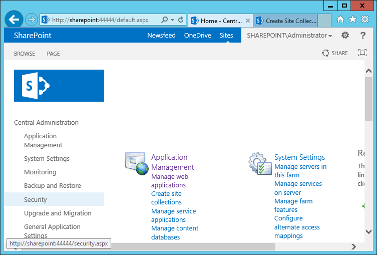Open System Settings in left navigation
377x255 pixels.
click(47, 158)
